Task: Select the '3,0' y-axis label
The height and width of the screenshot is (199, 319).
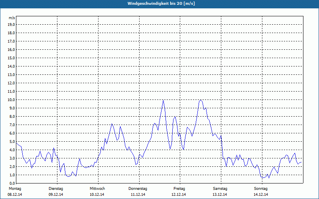Action: click(x=12, y=158)
